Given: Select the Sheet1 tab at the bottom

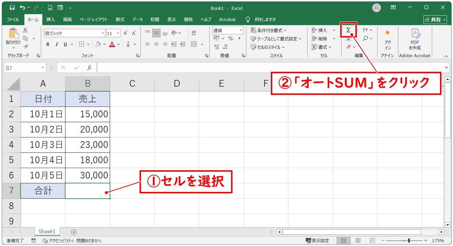Looking at the screenshot, I should [47, 232].
